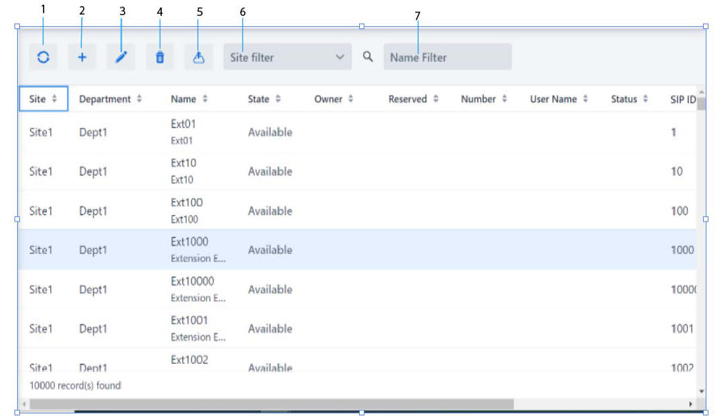Click the cloud upload icon
Image resolution: width=715 pixels, height=416 pixels.
(198, 57)
